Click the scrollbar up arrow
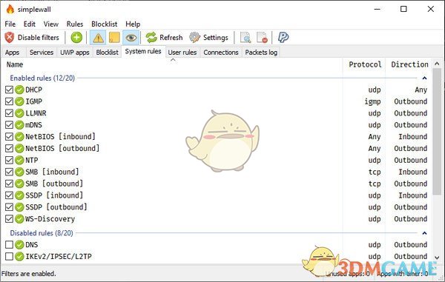Image resolution: width=445 pixels, height=282 pixels. pos(437,64)
